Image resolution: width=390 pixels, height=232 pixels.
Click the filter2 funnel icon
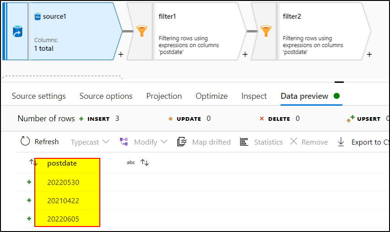(x=266, y=31)
